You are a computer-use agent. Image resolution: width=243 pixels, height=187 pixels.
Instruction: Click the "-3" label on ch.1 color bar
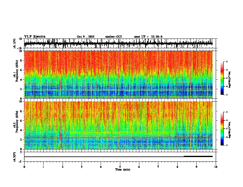(226, 61)
